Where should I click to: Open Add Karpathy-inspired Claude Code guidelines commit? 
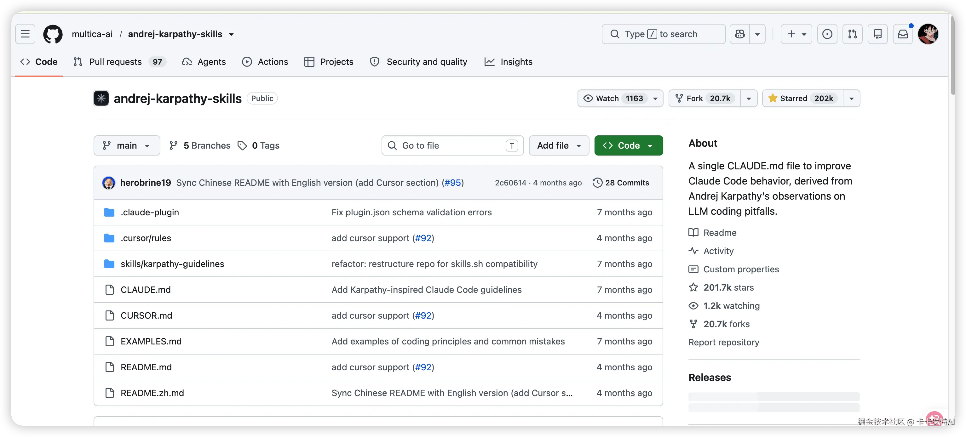pos(426,290)
